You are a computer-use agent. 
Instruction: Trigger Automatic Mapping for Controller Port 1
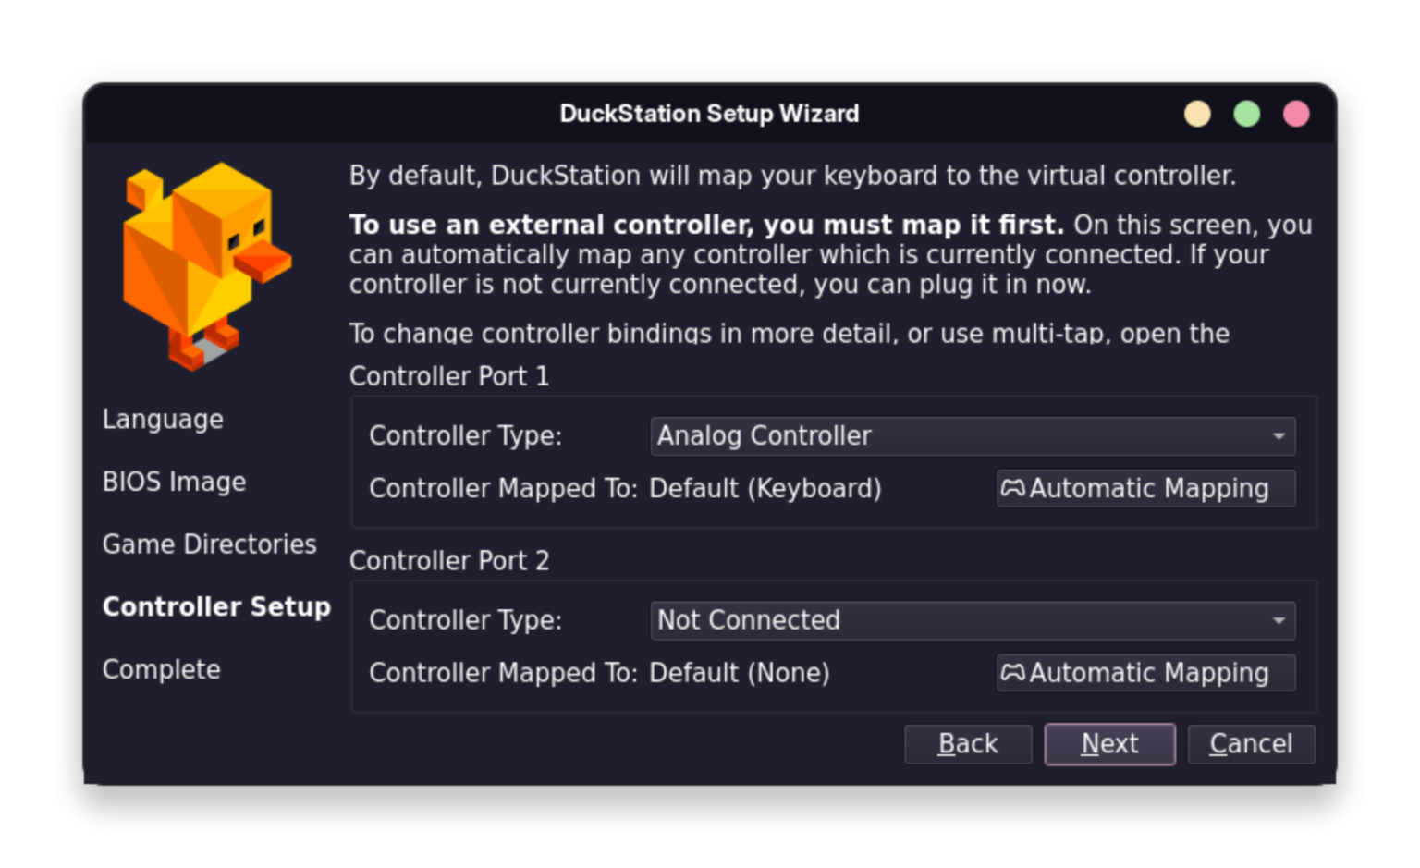[x=1146, y=488]
